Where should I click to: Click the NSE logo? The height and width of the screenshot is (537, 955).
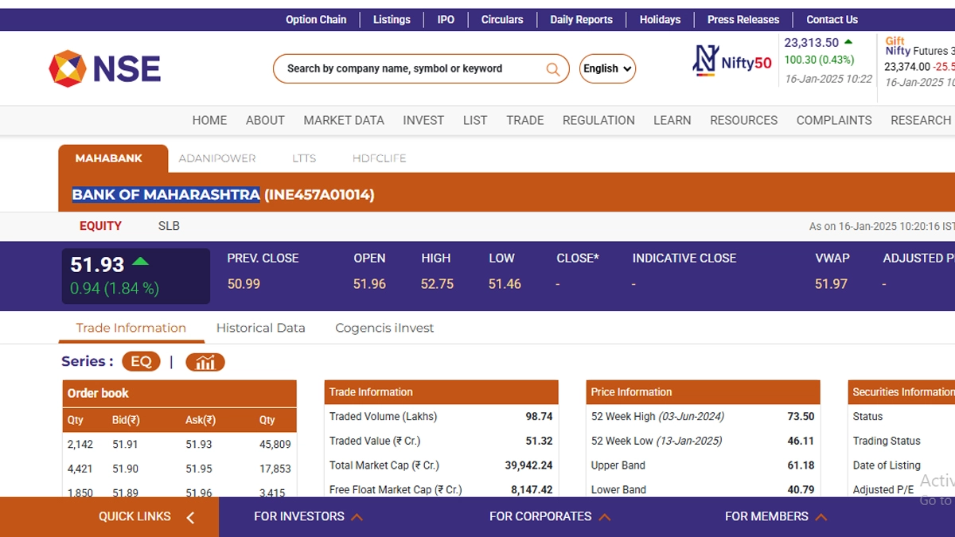[105, 68]
